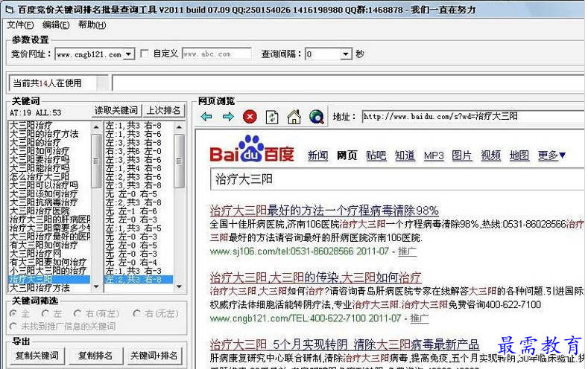Open the 文件(F) menu
Screen dimensions: 588x369
(20, 25)
